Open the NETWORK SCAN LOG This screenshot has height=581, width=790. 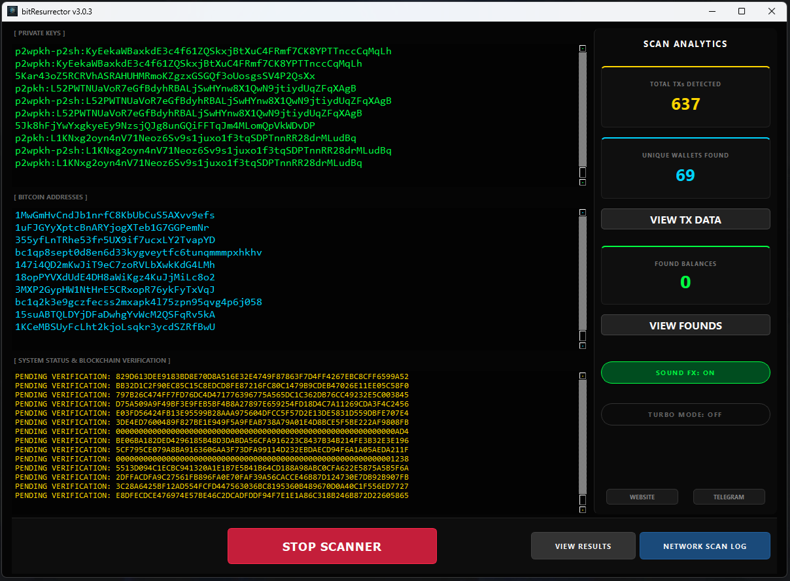point(705,546)
